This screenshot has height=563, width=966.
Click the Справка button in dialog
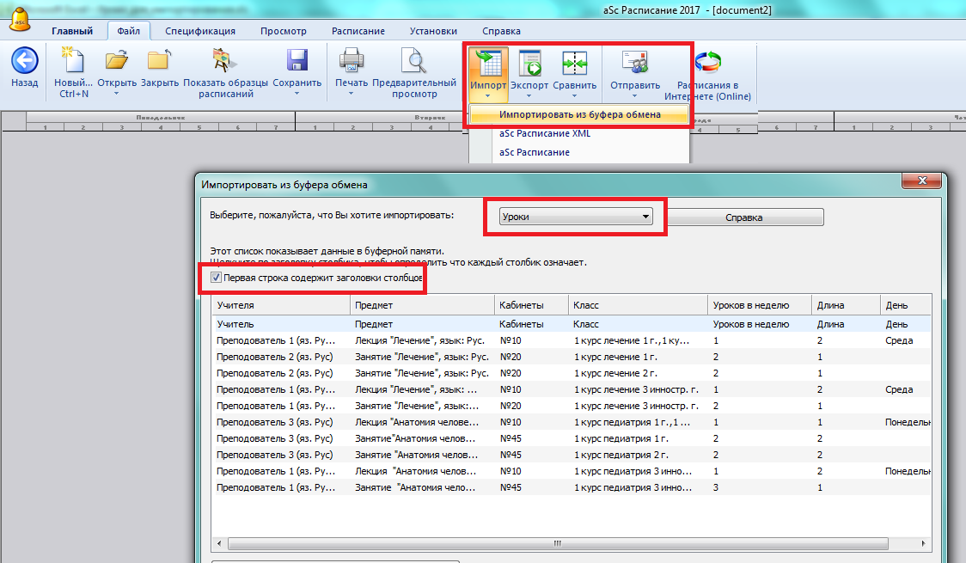pyautogui.click(x=743, y=217)
